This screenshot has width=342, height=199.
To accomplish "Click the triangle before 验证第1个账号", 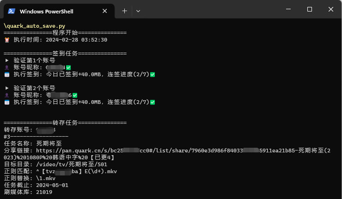I will (7, 60).
